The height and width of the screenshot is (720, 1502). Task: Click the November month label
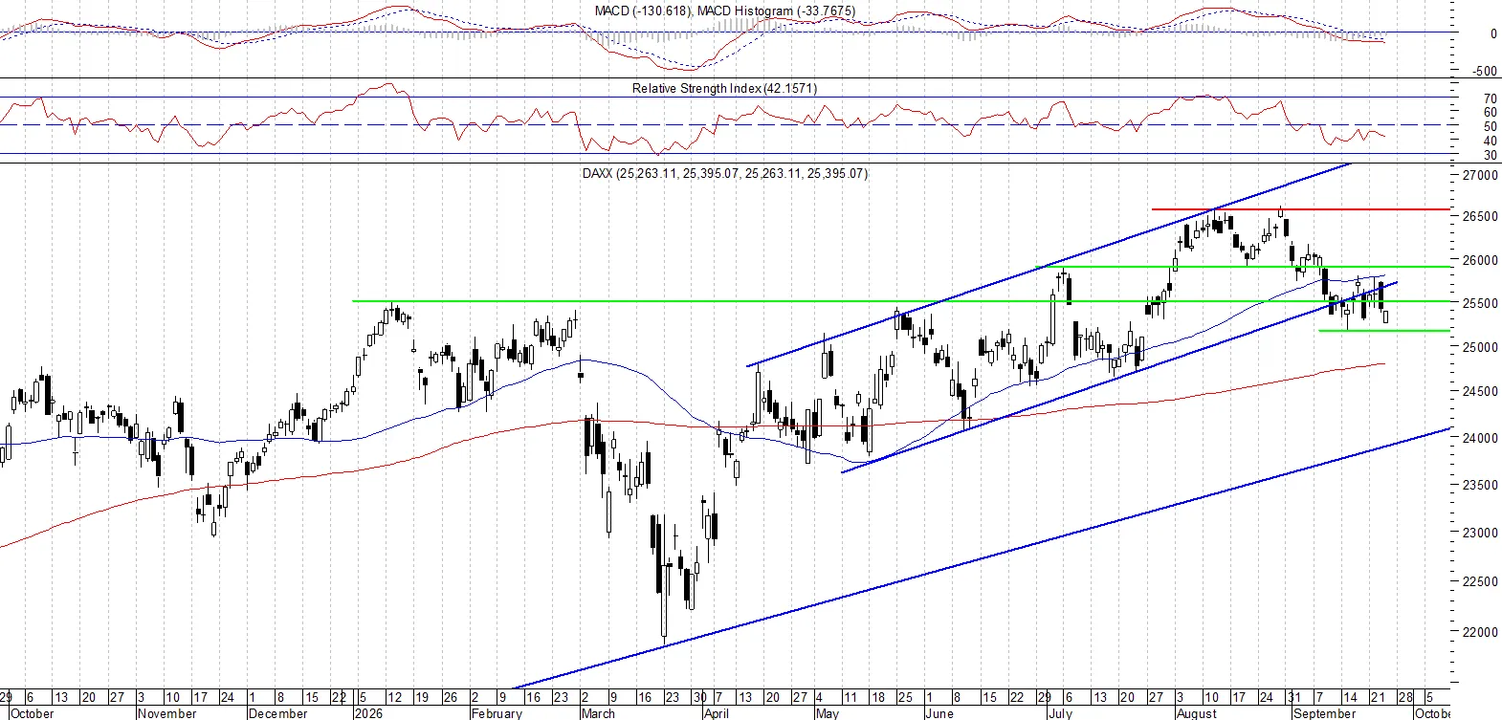click(x=167, y=713)
